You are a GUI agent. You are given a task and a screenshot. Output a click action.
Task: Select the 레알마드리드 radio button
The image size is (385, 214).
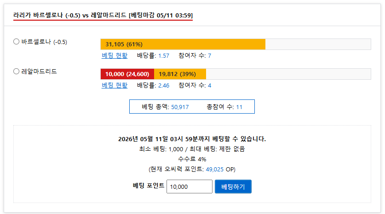pos(16,71)
